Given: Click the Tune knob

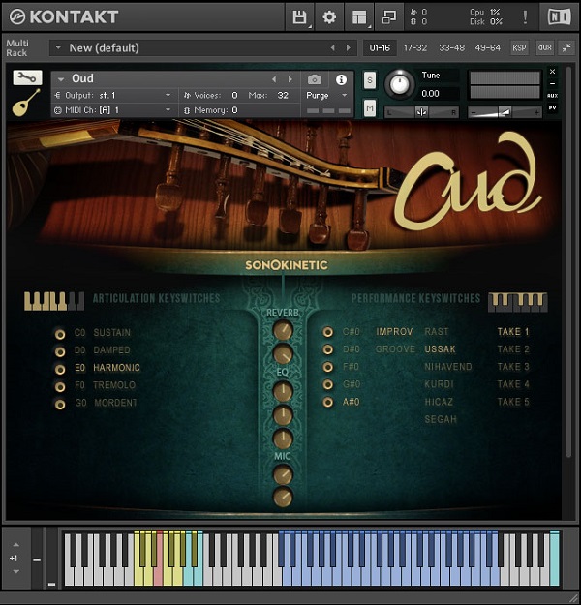Looking at the screenshot, I should click(400, 83).
